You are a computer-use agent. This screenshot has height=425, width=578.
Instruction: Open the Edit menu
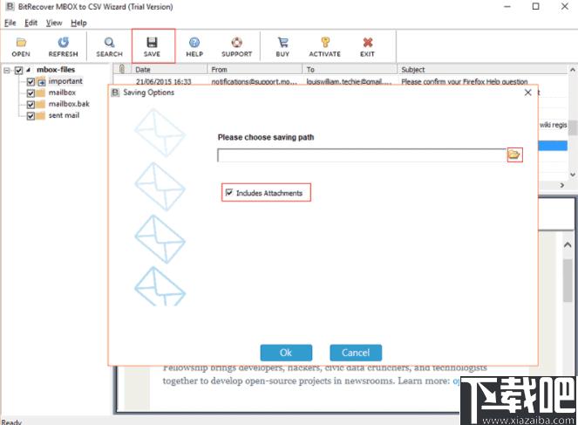tap(31, 23)
